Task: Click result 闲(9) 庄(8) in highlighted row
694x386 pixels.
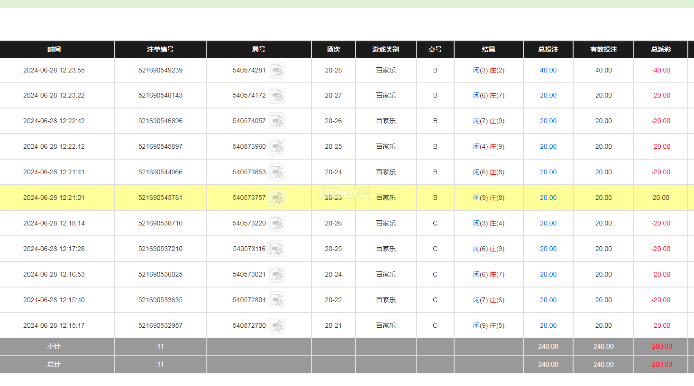Action: click(489, 197)
